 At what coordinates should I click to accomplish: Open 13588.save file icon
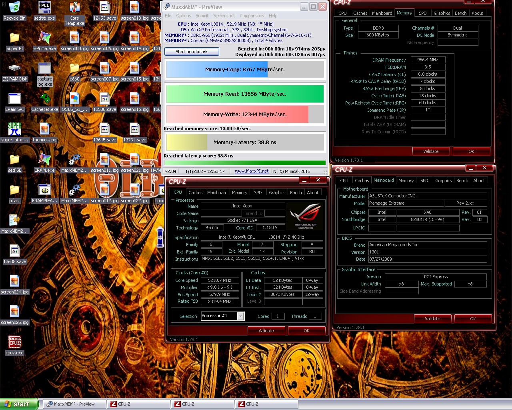(x=105, y=102)
